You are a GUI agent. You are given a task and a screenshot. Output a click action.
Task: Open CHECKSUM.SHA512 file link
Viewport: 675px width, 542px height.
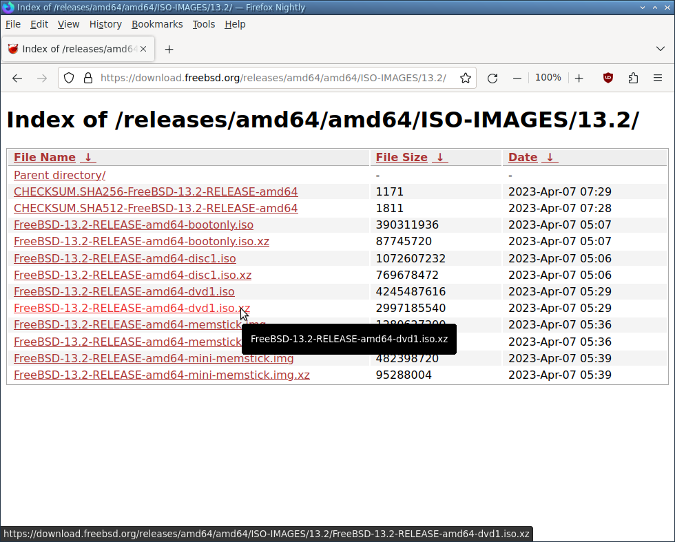[156, 209]
